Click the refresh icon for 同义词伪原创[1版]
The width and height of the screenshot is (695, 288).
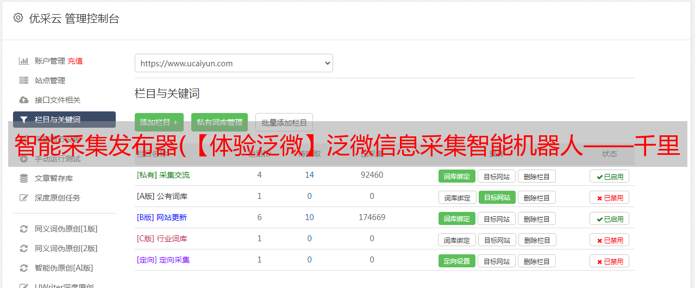click(24, 229)
